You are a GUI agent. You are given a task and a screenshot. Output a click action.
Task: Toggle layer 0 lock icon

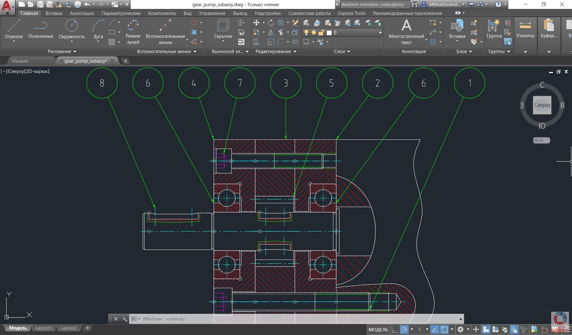point(321,32)
